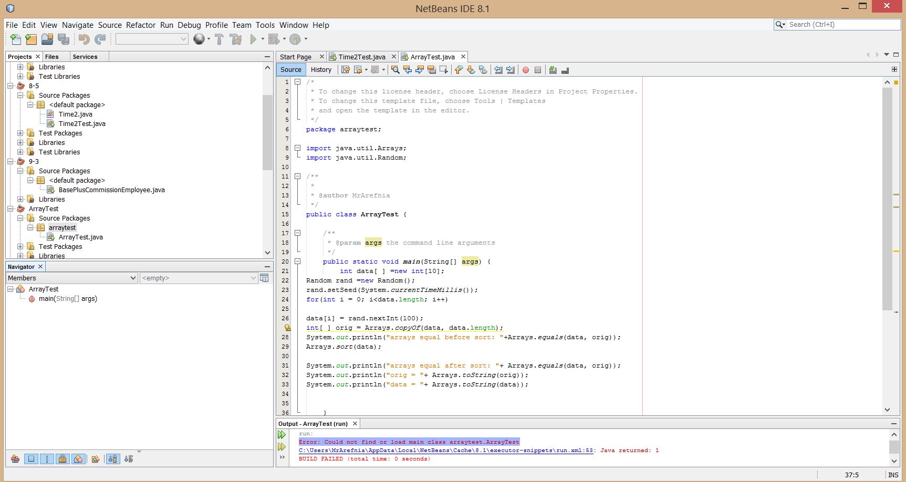Click the editor vertical scrollbar thumb
Screen dimensions: 906x482
click(887, 200)
